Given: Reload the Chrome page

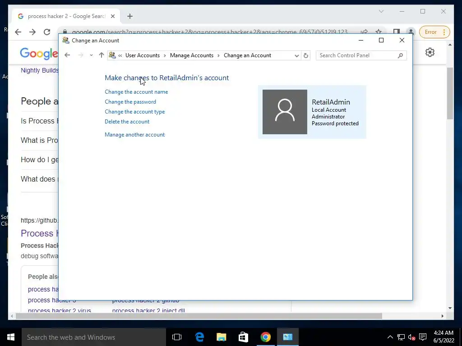Looking at the screenshot, I should coord(47,32).
